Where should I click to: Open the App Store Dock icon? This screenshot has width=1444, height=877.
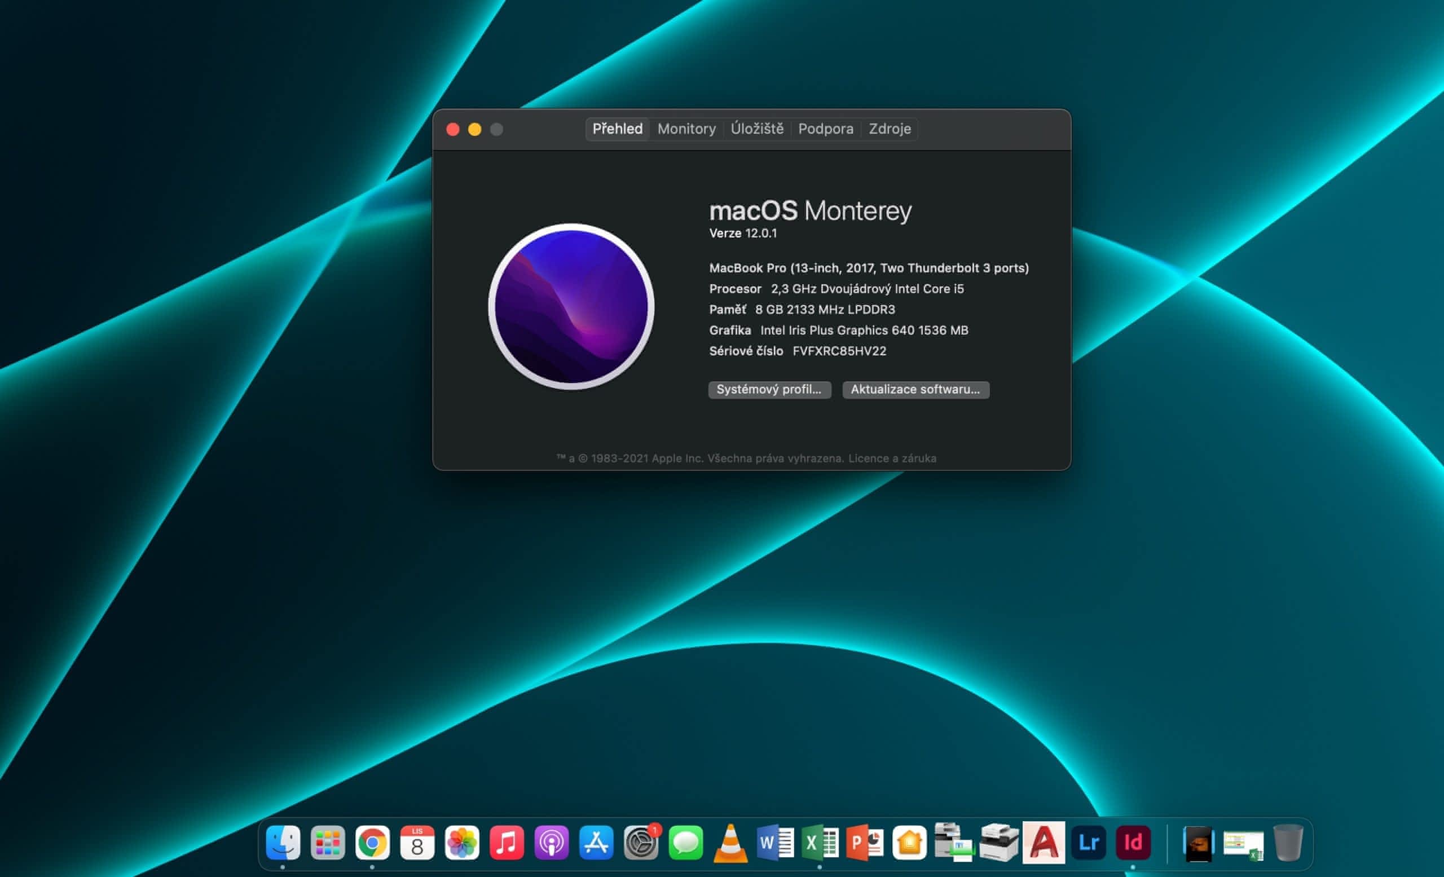click(x=596, y=843)
